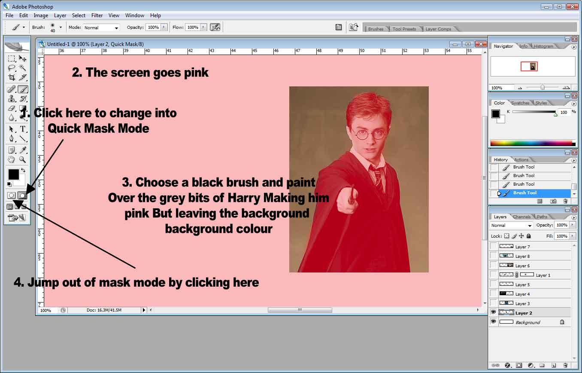
Task: Open the brush Mode dropdown
Action: point(101,28)
